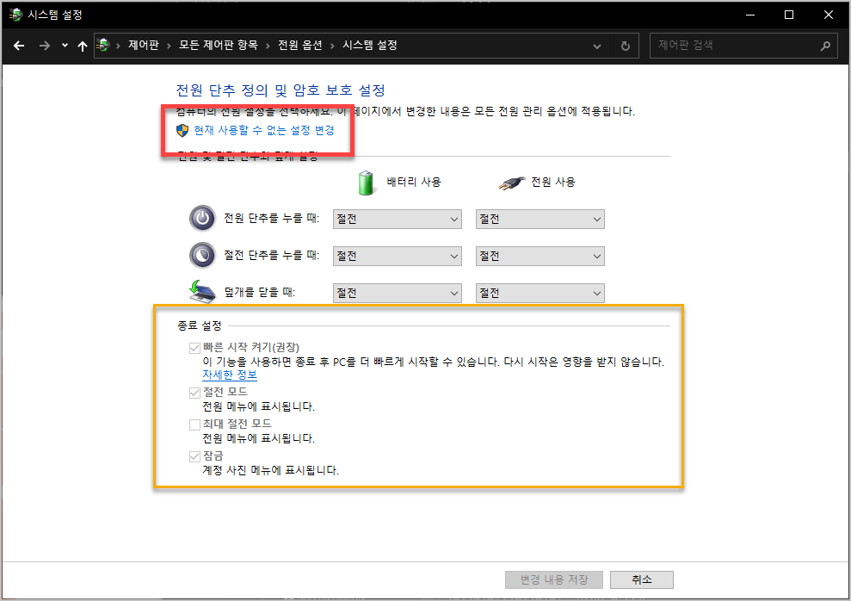Click the sleep moon icon beside 절전 단추를 누를 때
The width and height of the screenshot is (851, 601).
[201, 255]
